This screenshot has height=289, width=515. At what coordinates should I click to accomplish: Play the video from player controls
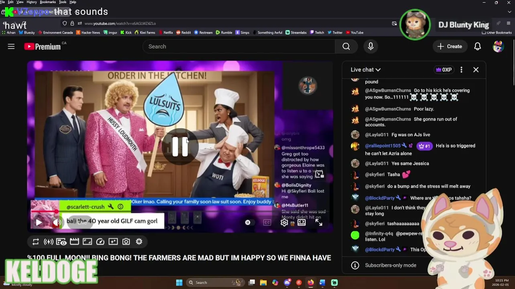pyautogui.click(x=39, y=222)
